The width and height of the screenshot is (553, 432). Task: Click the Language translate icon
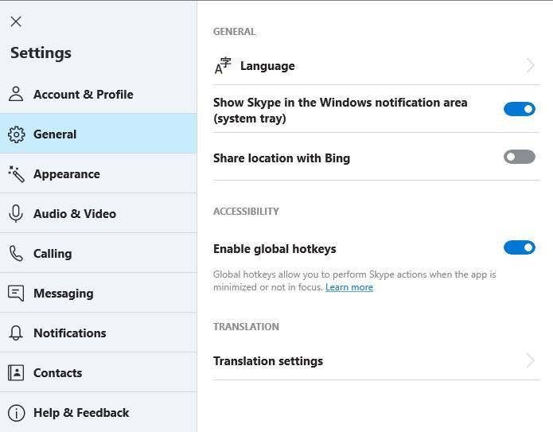(x=223, y=65)
